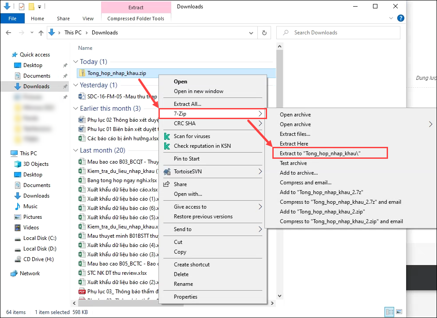Open 3D Objects folder in sidebar

(x=36, y=164)
